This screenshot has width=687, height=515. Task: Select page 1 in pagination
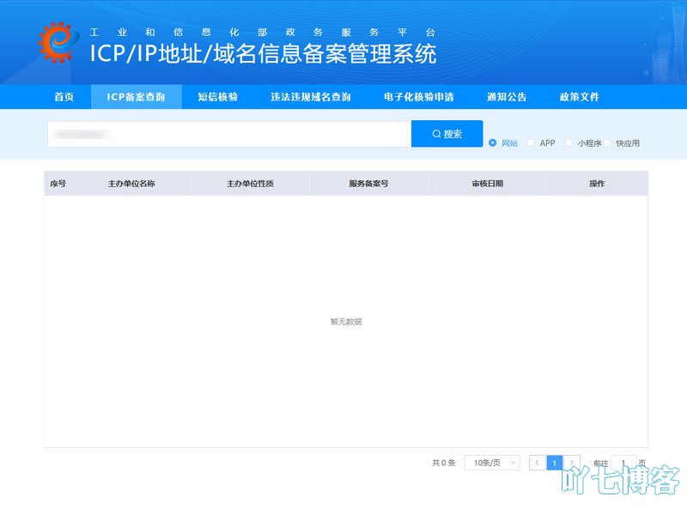[x=554, y=463]
